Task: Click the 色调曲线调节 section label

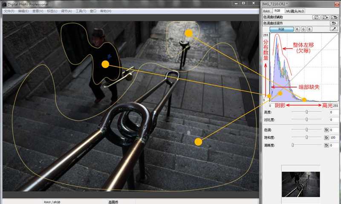Action: [x=273, y=23]
